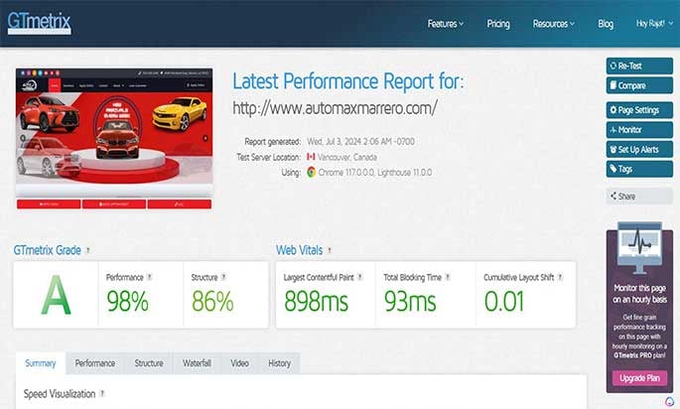Image resolution: width=680 pixels, height=409 pixels.
Task: Click the Tags button
Action: pyautogui.click(x=639, y=169)
